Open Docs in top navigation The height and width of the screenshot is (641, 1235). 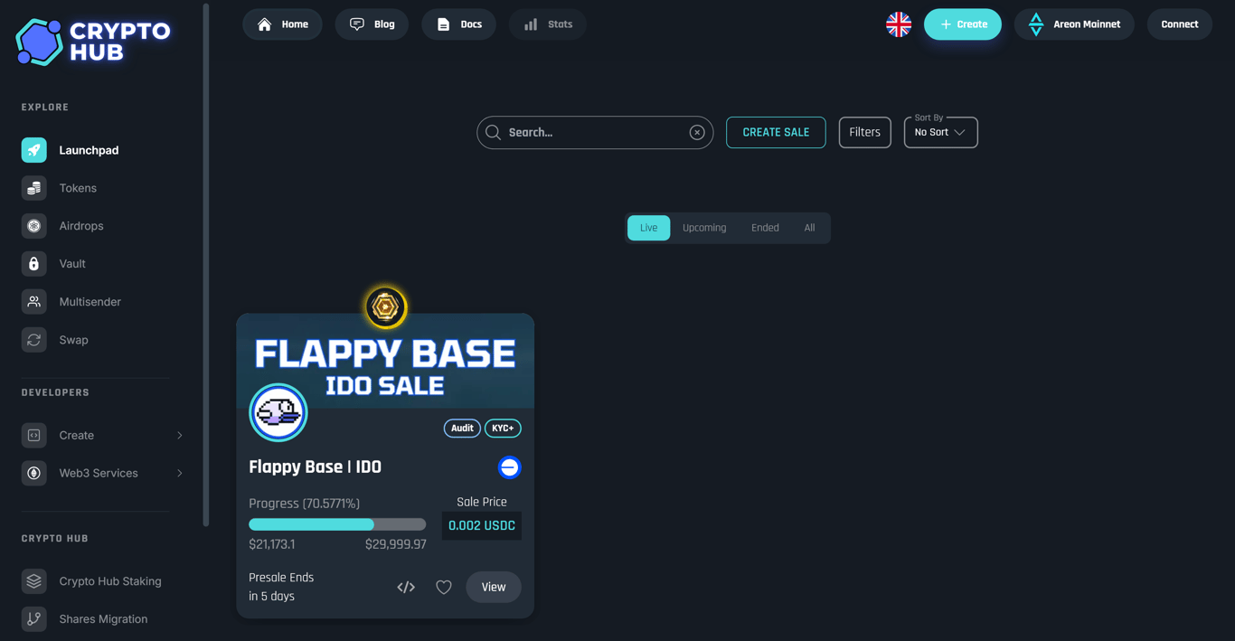(458, 24)
